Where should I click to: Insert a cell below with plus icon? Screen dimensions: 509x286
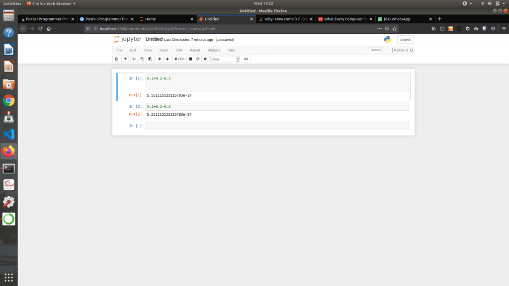(125, 59)
